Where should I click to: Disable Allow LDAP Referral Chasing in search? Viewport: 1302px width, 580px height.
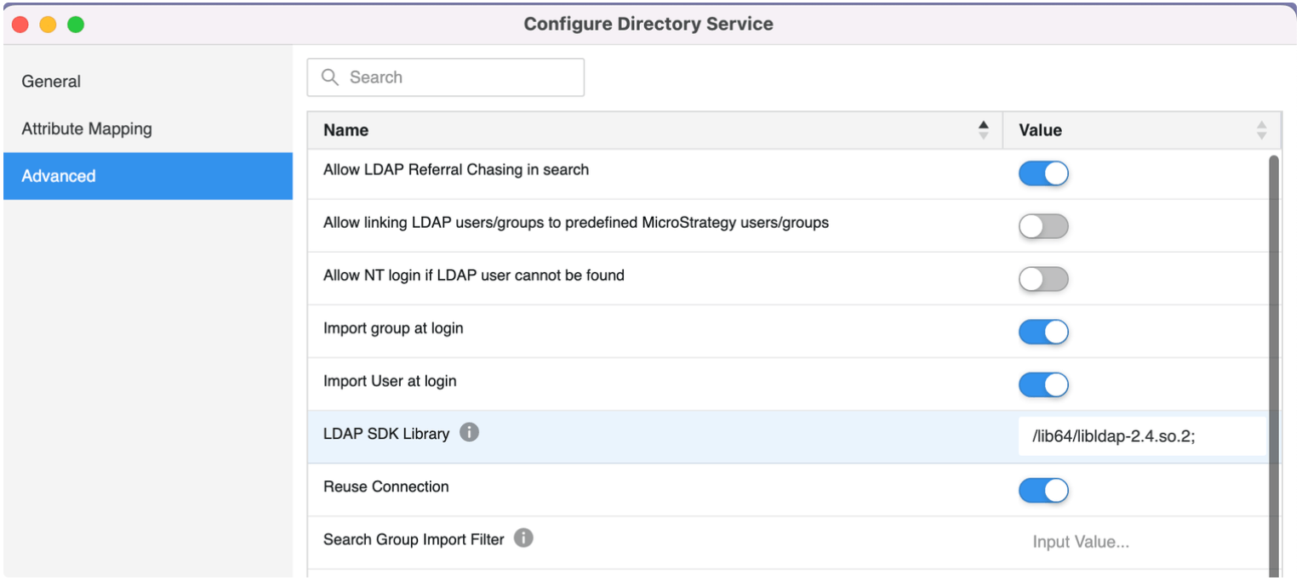tap(1043, 173)
